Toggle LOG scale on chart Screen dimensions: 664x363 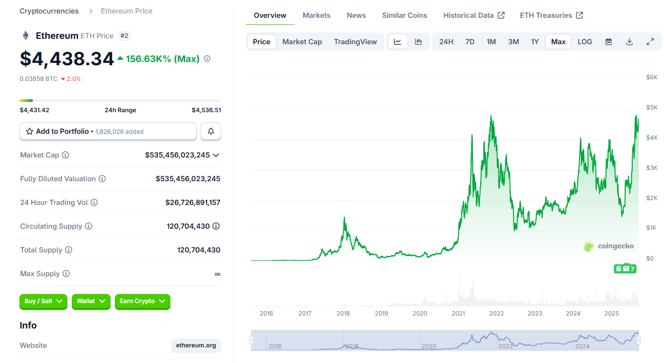(585, 42)
